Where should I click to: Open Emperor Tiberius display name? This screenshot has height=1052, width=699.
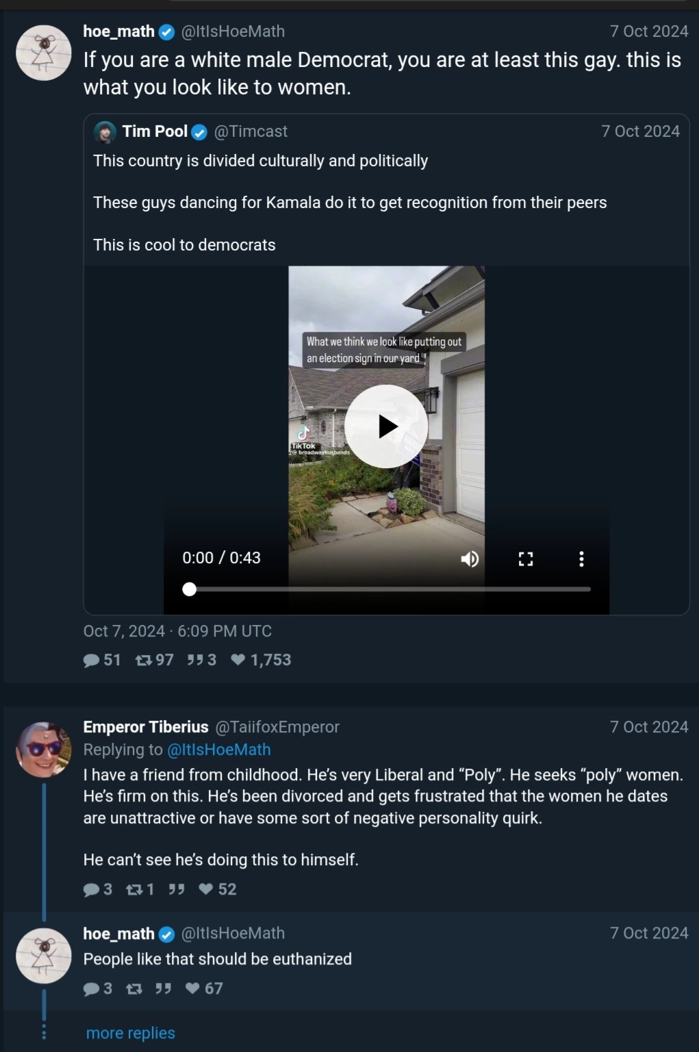(x=146, y=727)
